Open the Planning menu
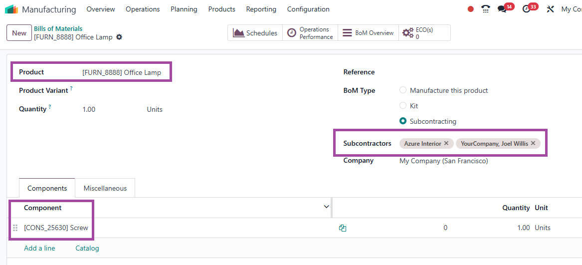The height and width of the screenshot is (265, 582). (x=184, y=9)
